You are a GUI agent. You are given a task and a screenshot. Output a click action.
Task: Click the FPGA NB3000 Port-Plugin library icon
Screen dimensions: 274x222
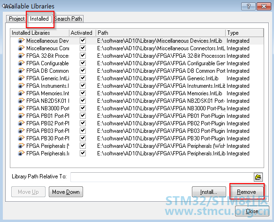tap(21, 108)
